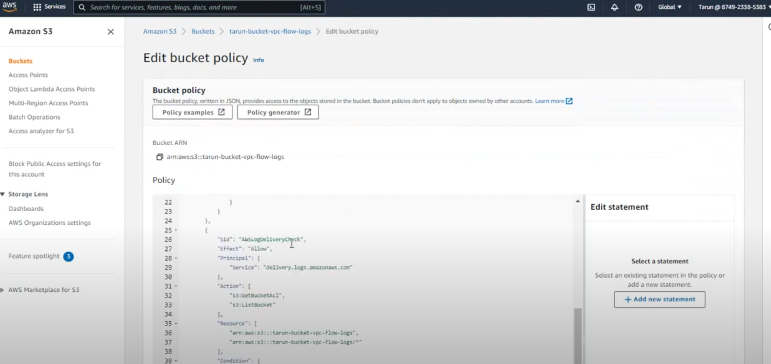The width and height of the screenshot is (771, 364).
Task: Open Access Points in the sidebar
Action: (x=28, y=75)
